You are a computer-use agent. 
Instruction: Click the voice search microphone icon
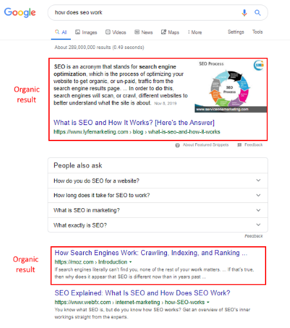pos(244,13)
